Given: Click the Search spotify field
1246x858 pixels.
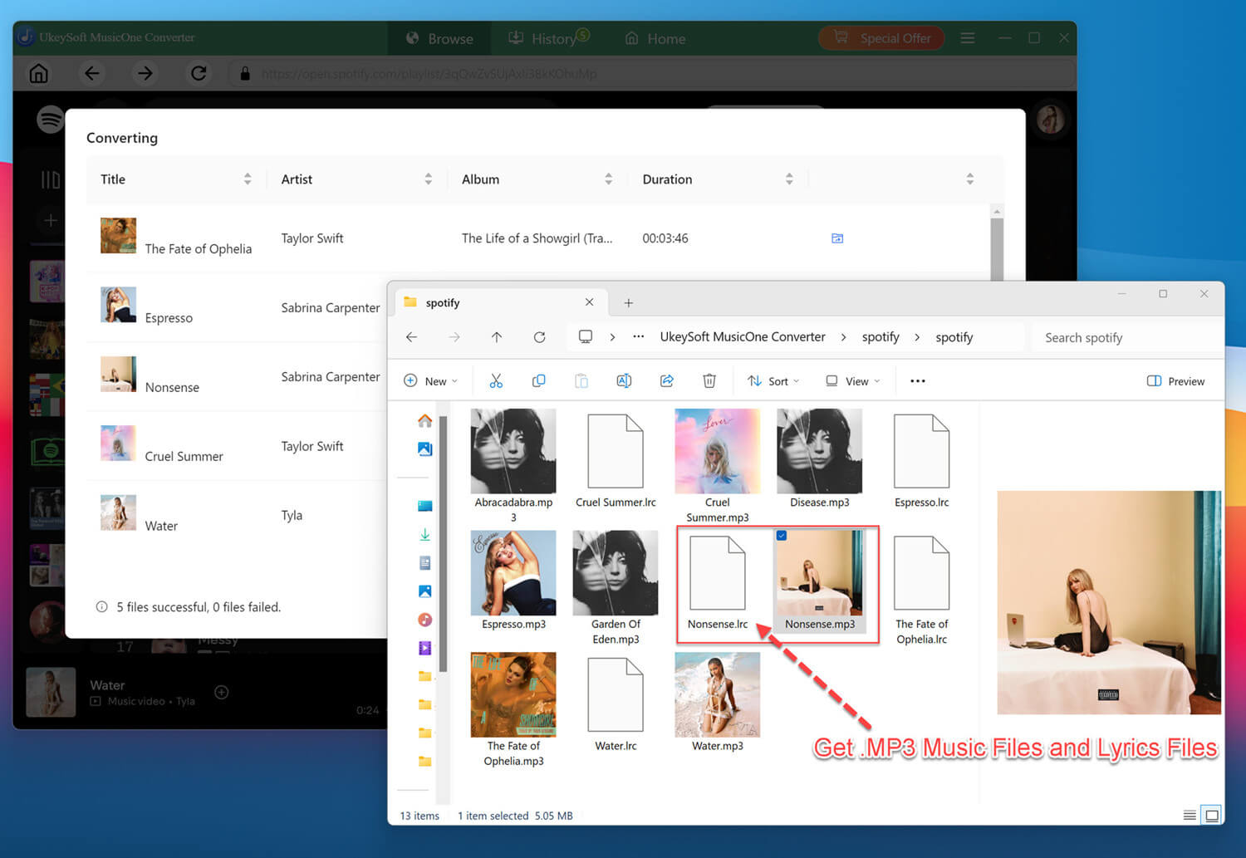Looking at the screenshot, I should pos(1126,337).
